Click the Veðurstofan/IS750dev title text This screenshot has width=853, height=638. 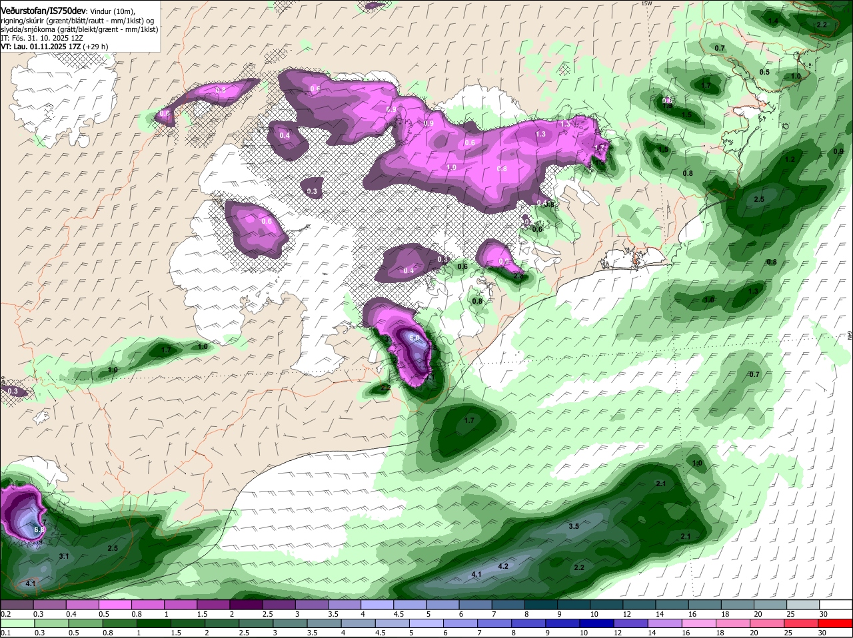(x=43, y=9)
